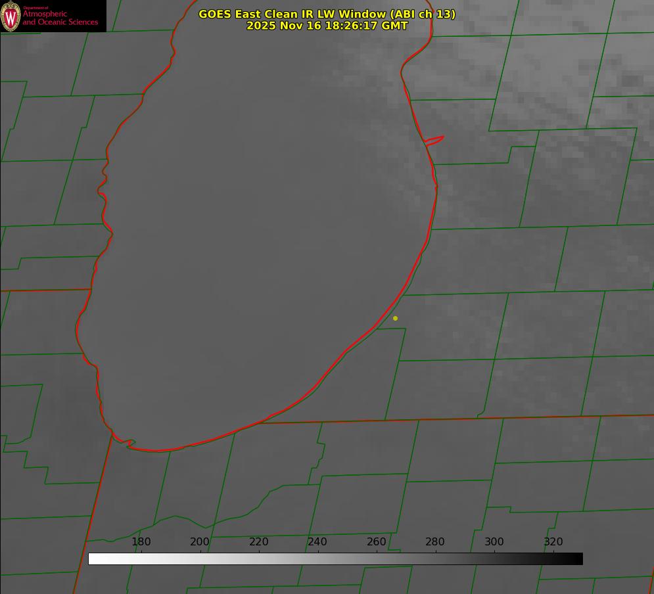
Task: Select the GOES East Clean IR title text
Action: 327,14
